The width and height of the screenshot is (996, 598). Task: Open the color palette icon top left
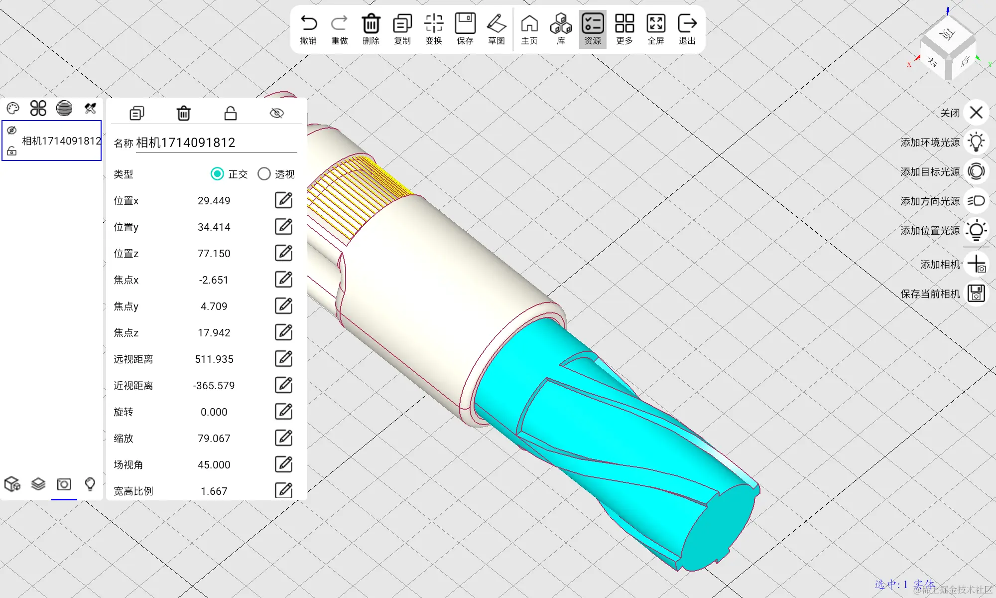point(13,108)
